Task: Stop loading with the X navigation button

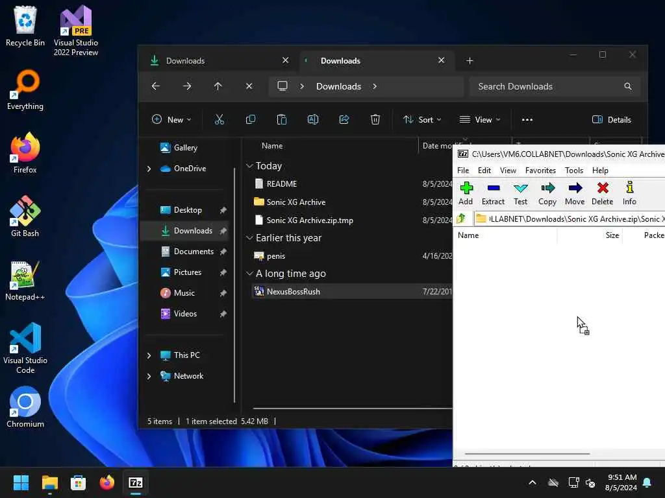Action: pyautogui.click(x=249, y=86)
